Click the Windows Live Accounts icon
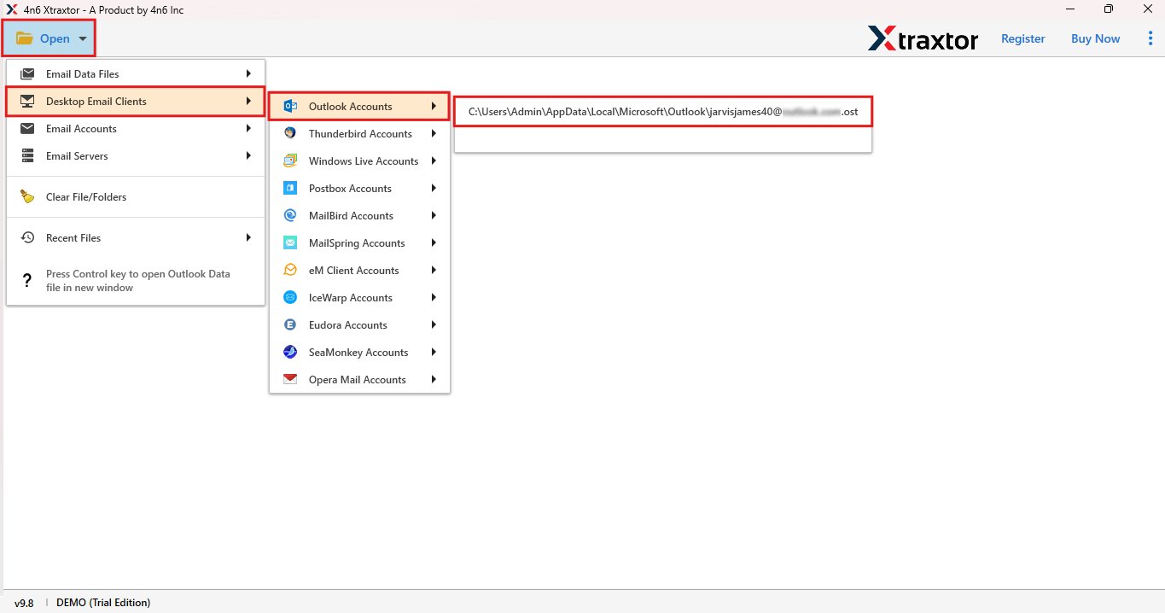 (x=291, y=161)
